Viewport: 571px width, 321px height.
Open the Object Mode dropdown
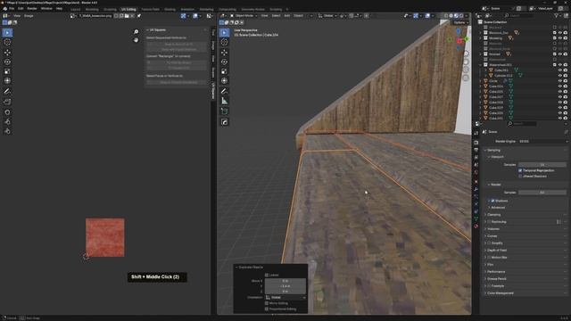(244, 16)
